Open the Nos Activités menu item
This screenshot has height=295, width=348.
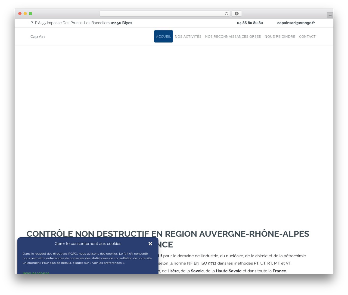click(x=188, y=36)
